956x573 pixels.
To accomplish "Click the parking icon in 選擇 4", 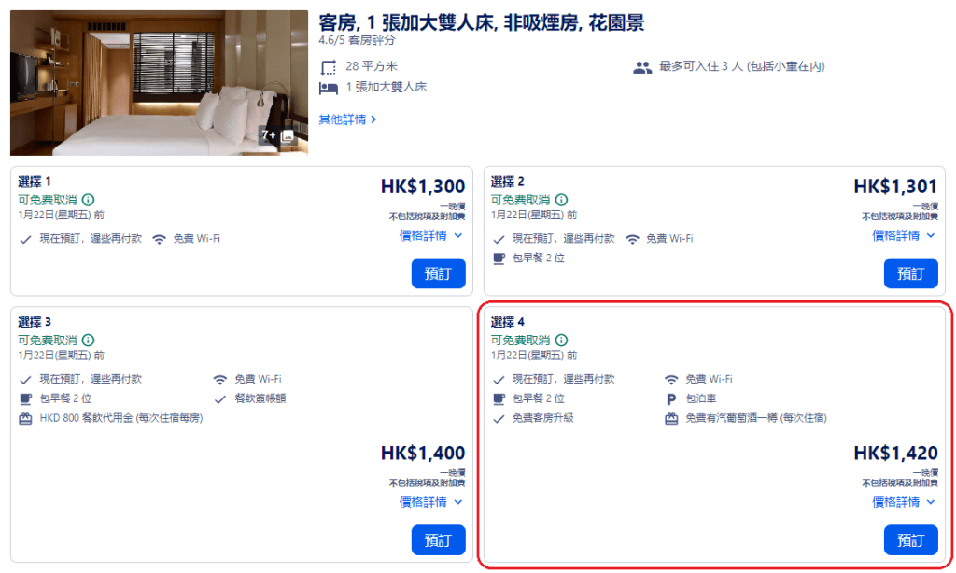I will 670,398.
